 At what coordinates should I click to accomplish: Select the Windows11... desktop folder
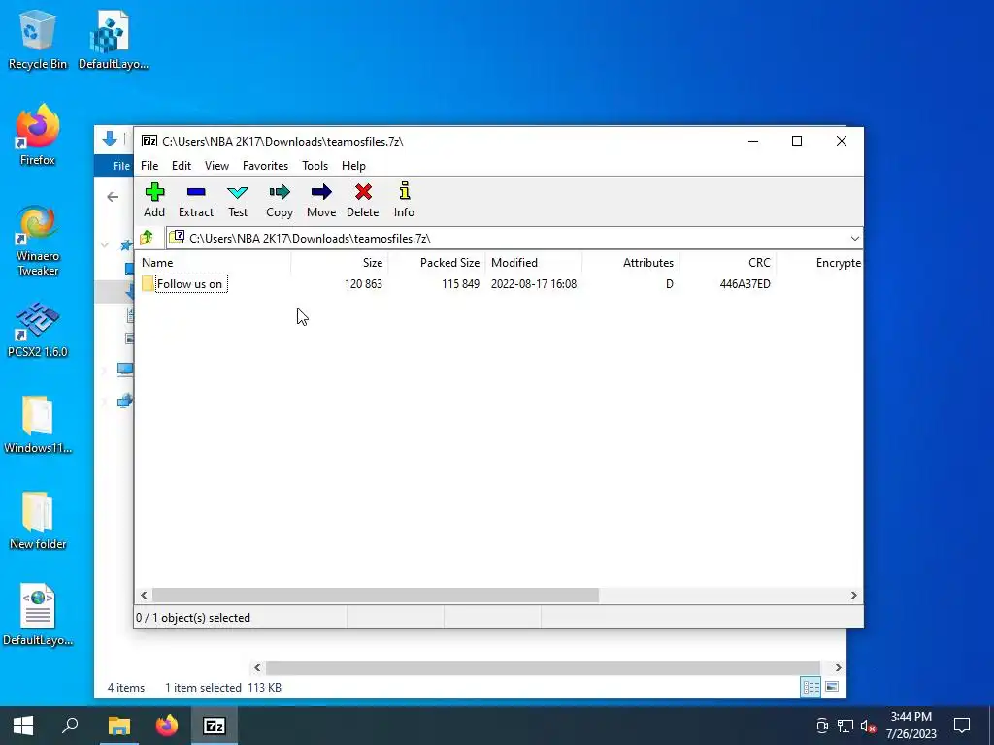[x=38, y=425]
